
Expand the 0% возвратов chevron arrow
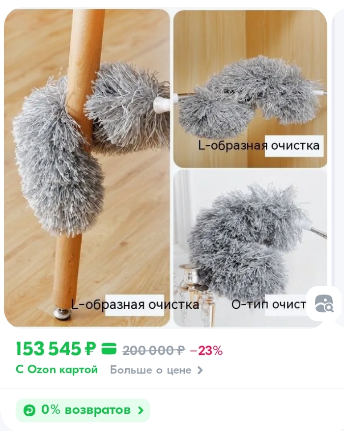click(x=141, y=411)
